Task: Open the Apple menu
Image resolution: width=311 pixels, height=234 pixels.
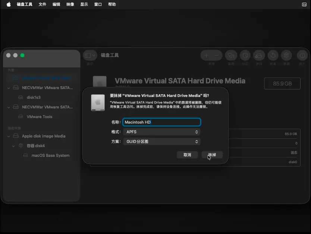Action: (9, 4)
